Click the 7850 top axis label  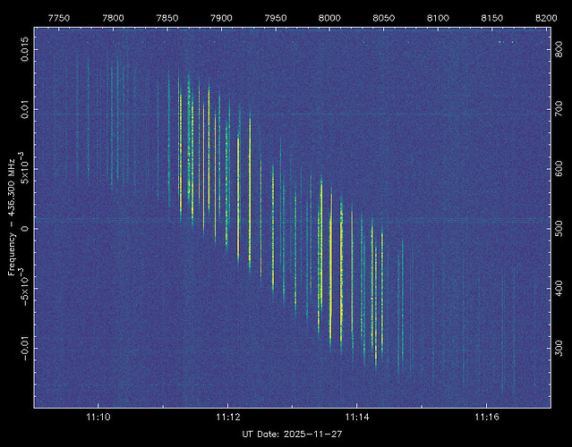click(x=167, y=18)
